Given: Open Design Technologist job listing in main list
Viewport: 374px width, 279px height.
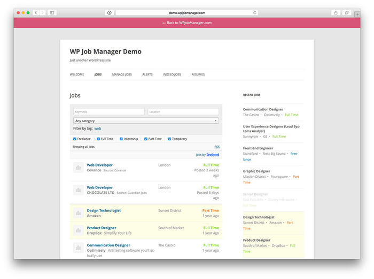Looking at the screenshot, I should [x=104, y=210].
